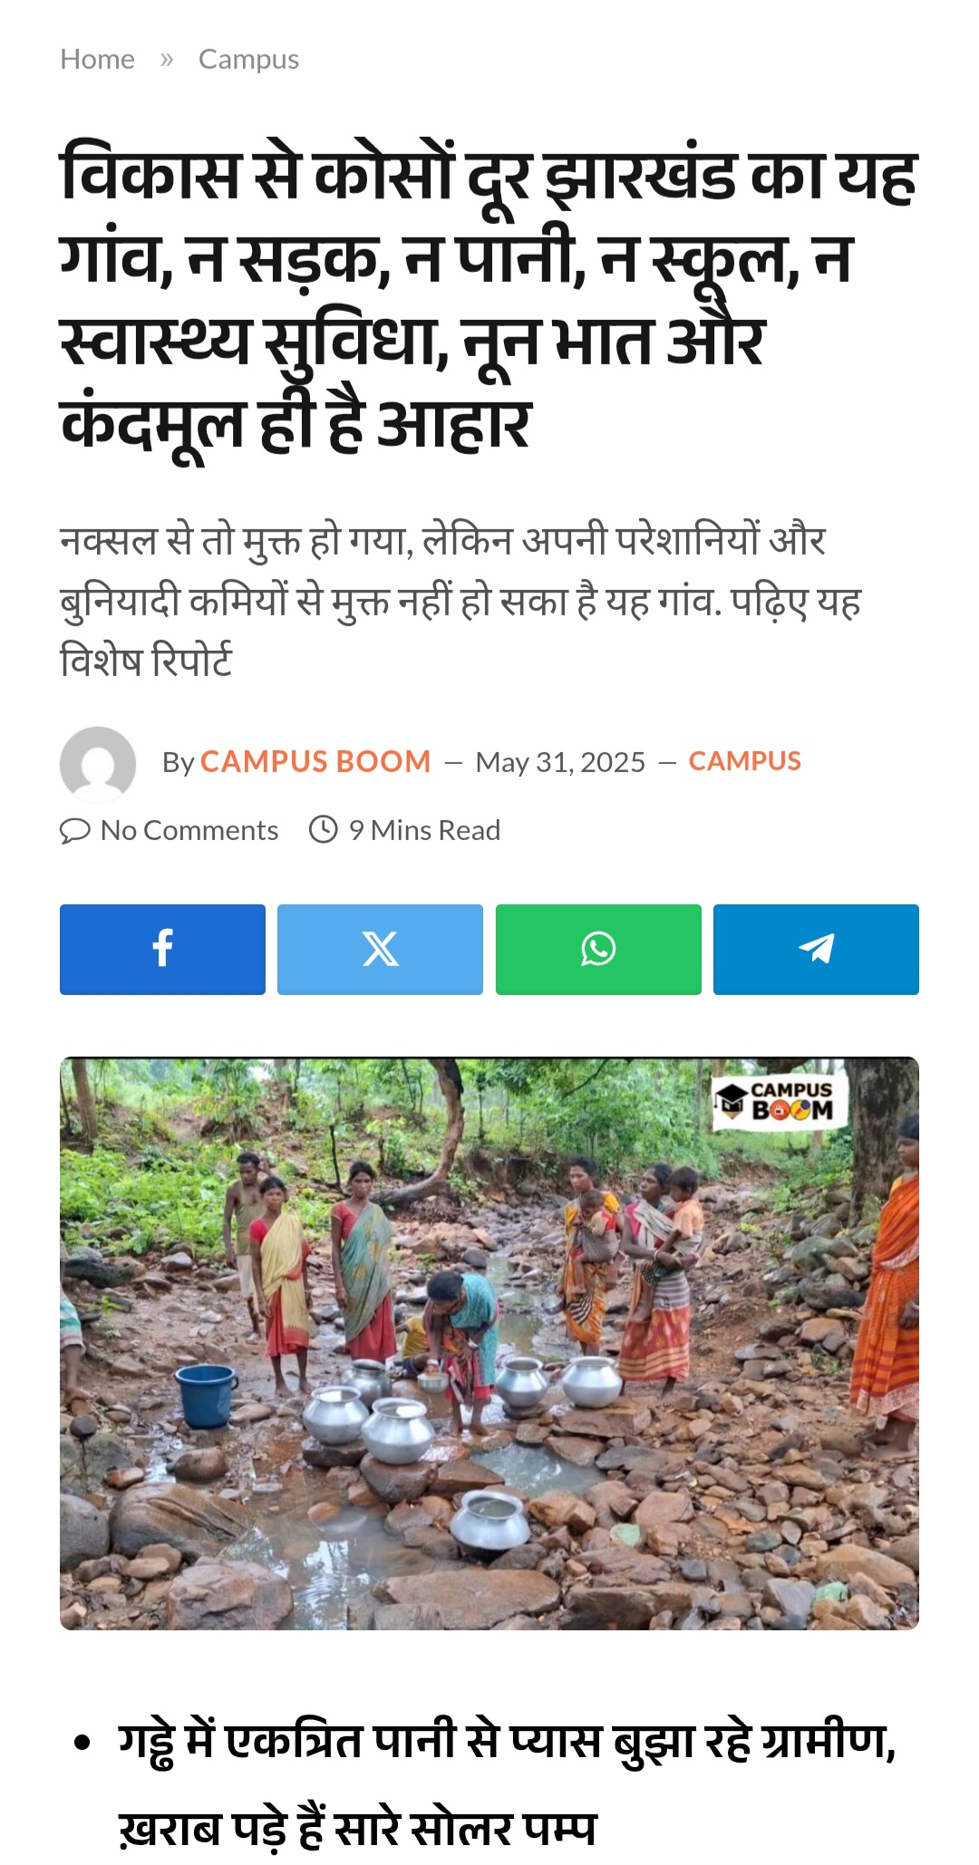This screenshot has width=979, height=1865.
Task: Share article via WhatsApp
Action: pos(598,949)
